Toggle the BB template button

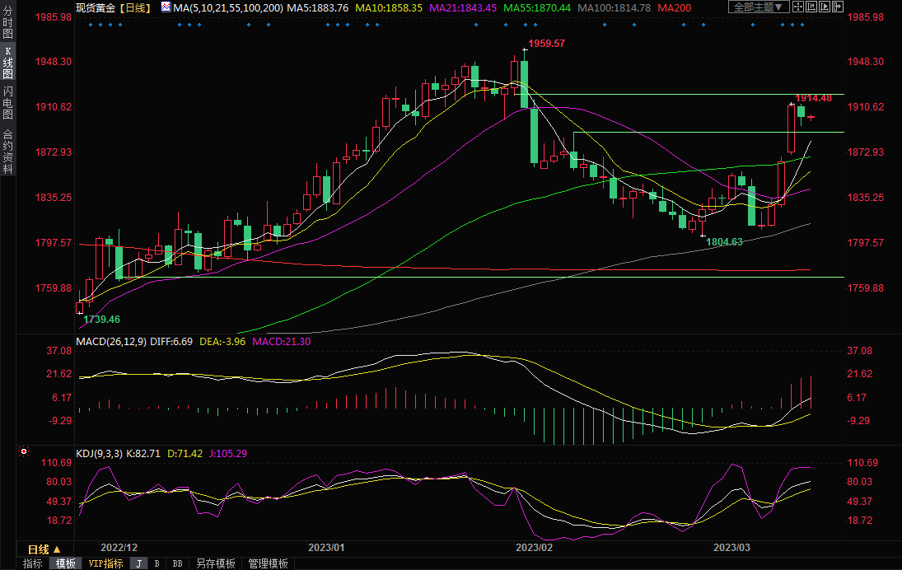click(x=177, y=563)
